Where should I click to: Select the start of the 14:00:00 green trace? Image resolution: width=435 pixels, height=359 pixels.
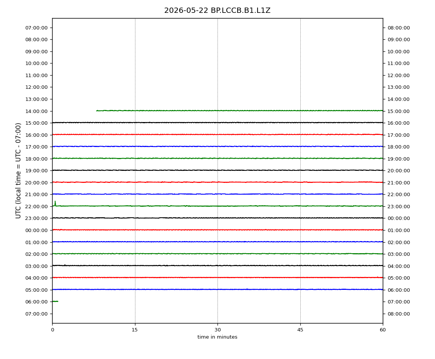pos(97,111)
